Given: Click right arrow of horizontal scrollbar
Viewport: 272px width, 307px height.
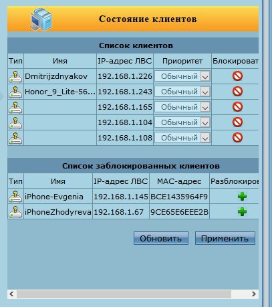Looking at the screenshot, I should 254,294.
